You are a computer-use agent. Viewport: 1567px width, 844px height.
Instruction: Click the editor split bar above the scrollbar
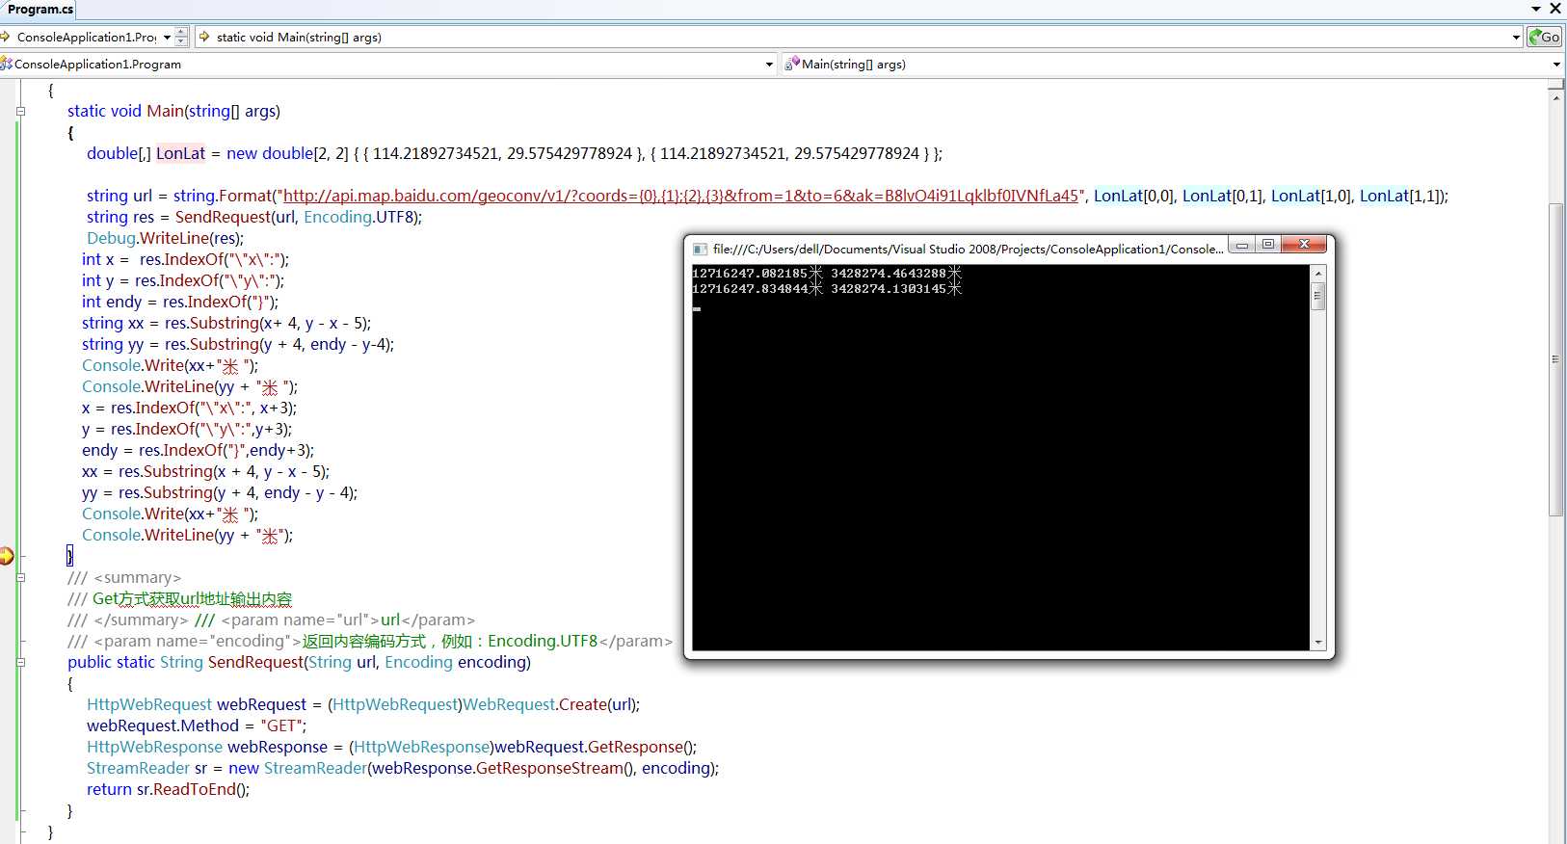click(x=1556, y=84)
